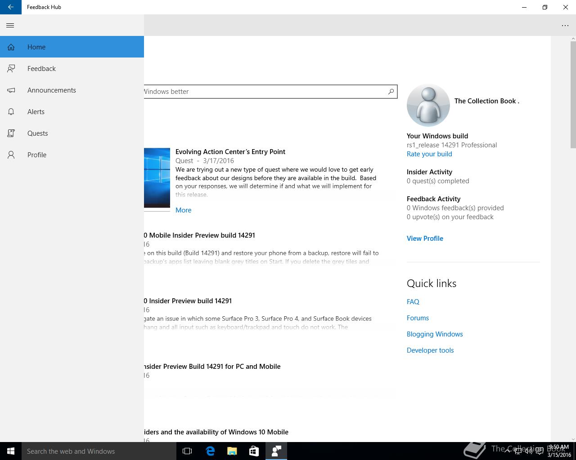Click the network tray icon
The width and height of the screenshot is (576, 460).
pyautogui.click(x=518, y=451)
